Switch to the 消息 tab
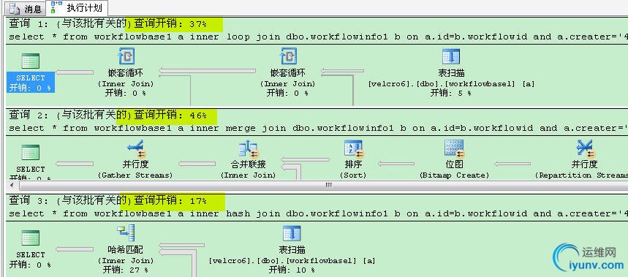The width and height of the screenshot is (628, 277). point(26,9)
